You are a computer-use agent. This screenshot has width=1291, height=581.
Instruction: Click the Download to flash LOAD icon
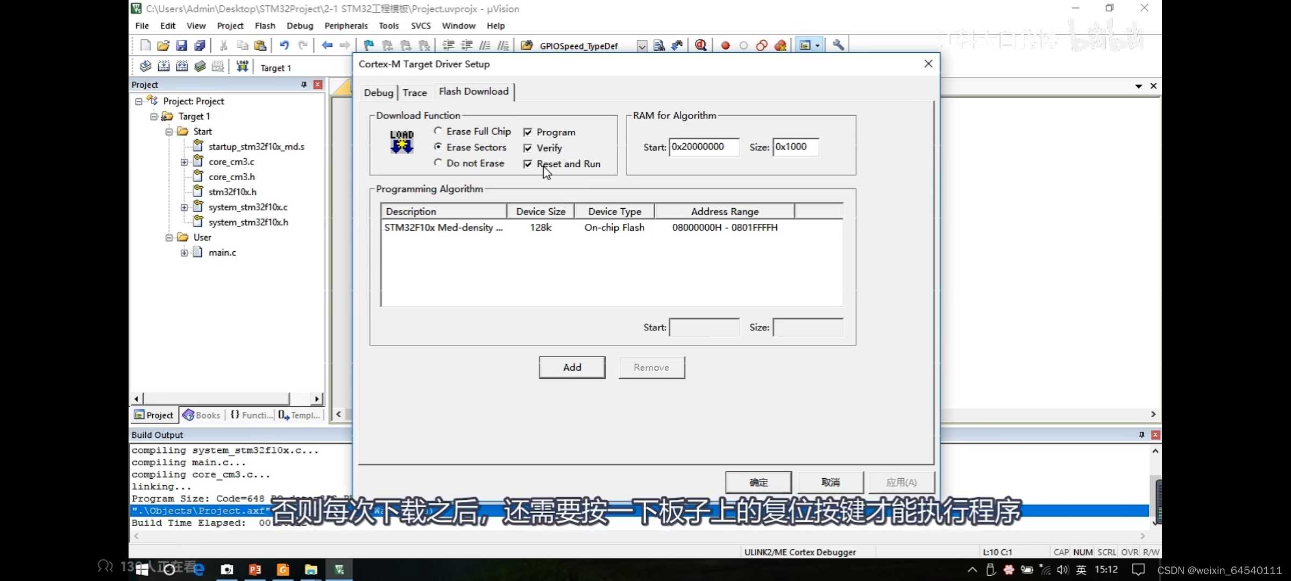242,66
